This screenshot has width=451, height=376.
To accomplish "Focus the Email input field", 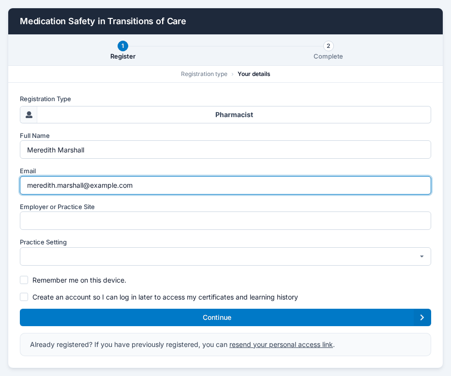I will pos(225,185).
